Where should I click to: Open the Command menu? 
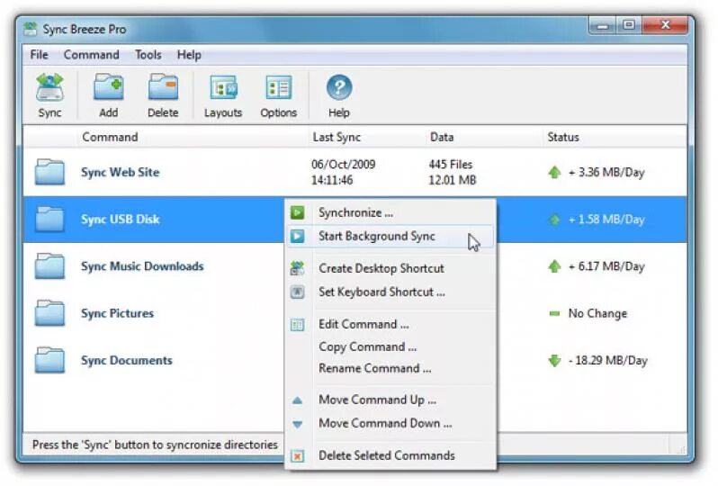(x=91, y=55)
